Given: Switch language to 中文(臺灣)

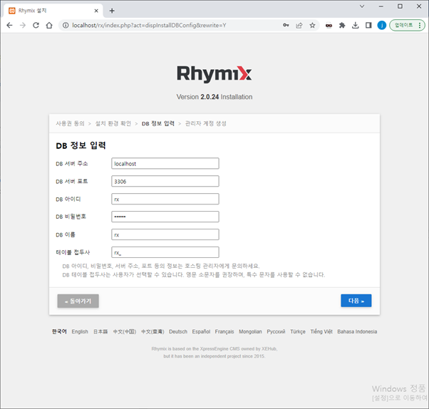Looking at the screenshot, I should point(153,331).
